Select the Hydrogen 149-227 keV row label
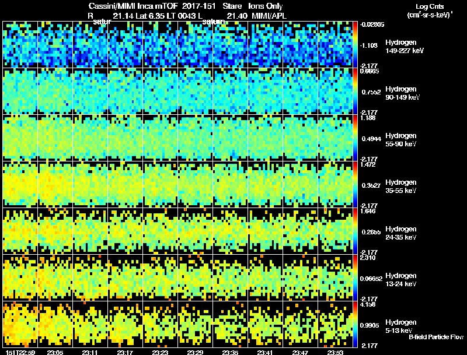The image size is (467, 355). (x=404, y=47)
